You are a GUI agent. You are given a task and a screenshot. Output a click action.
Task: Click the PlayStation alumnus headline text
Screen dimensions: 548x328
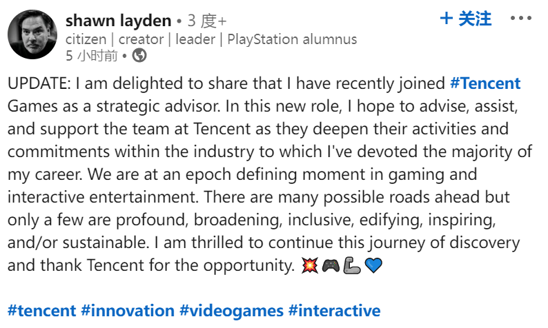[x=292, y=39]
